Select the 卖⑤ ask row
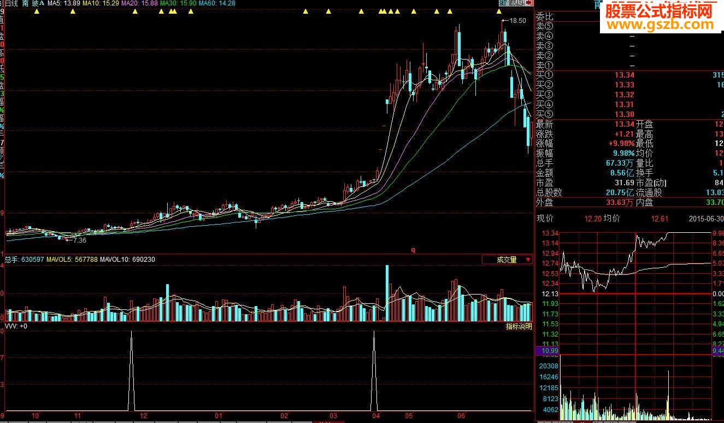The width and height of the screenshot is (724, 423). (629, 26)
